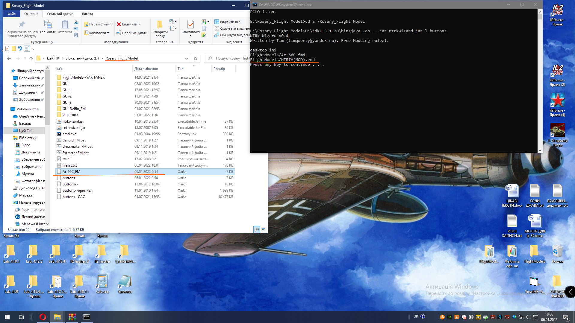Switch to the Вигляд ribbon tab
This screenshot has width=575, height=323.
point(87,14)
